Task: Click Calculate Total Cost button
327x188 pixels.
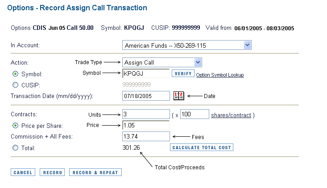Action: [x=202, y=147]
